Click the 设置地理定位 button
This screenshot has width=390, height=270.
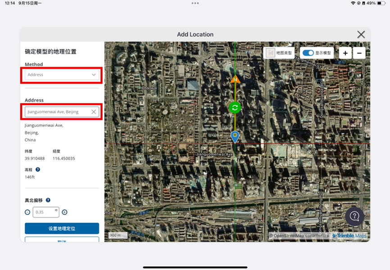[x=62, y=229]
